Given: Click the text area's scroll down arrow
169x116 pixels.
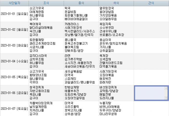Looking at the screenshot, I should [166, 98].
